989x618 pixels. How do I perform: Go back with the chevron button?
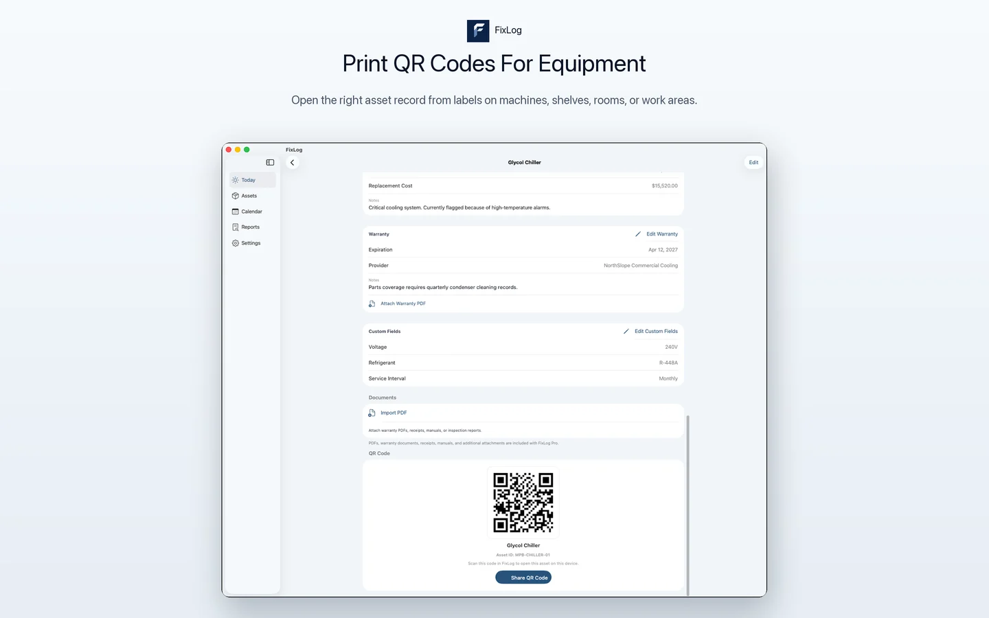tap(293, 163)
